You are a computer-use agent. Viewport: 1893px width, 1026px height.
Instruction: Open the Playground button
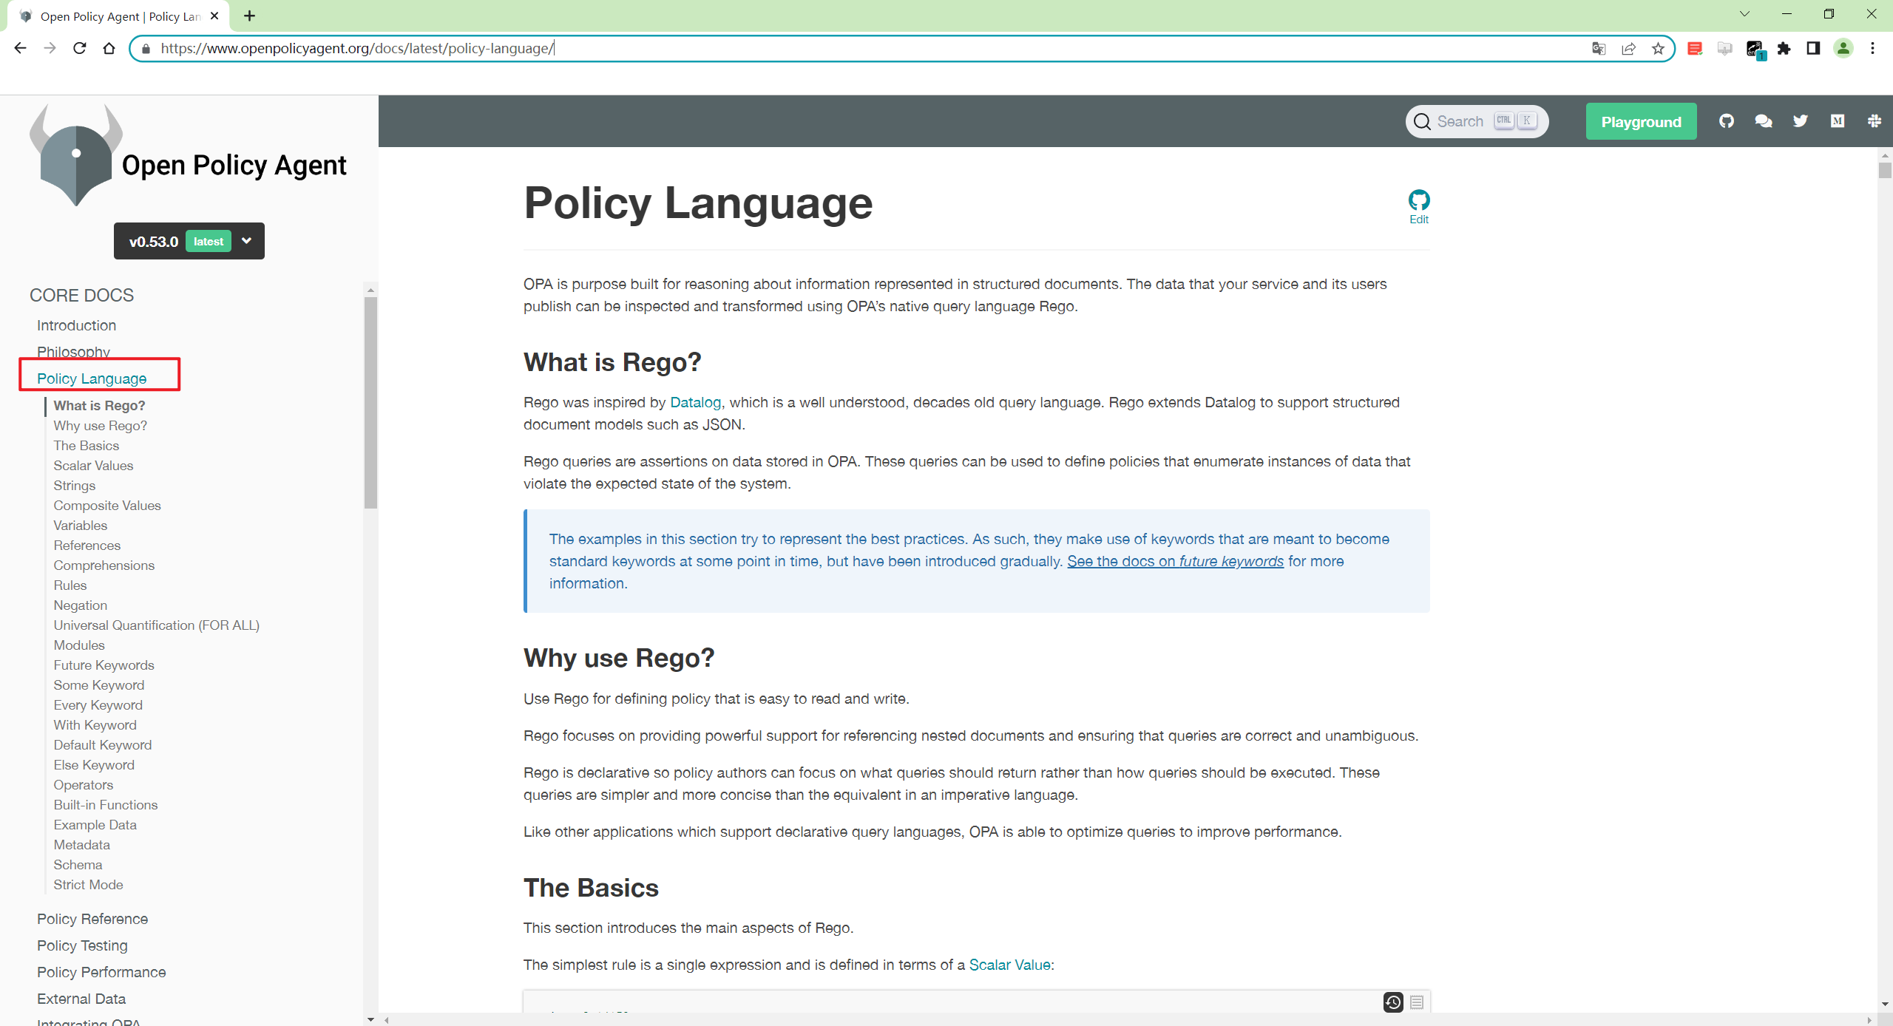point(1641,122)
